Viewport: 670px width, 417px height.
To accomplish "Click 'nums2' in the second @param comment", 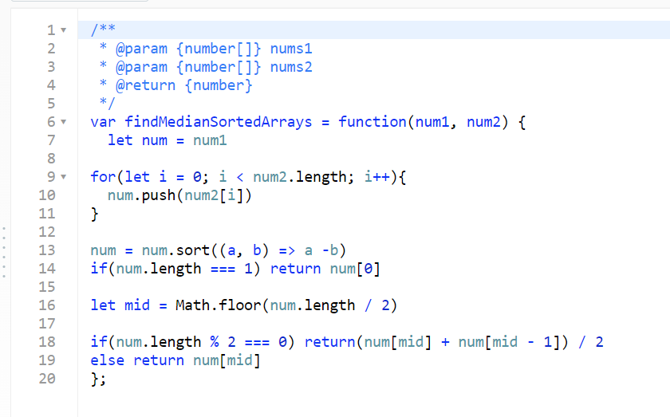I will (x=291, y=67).
